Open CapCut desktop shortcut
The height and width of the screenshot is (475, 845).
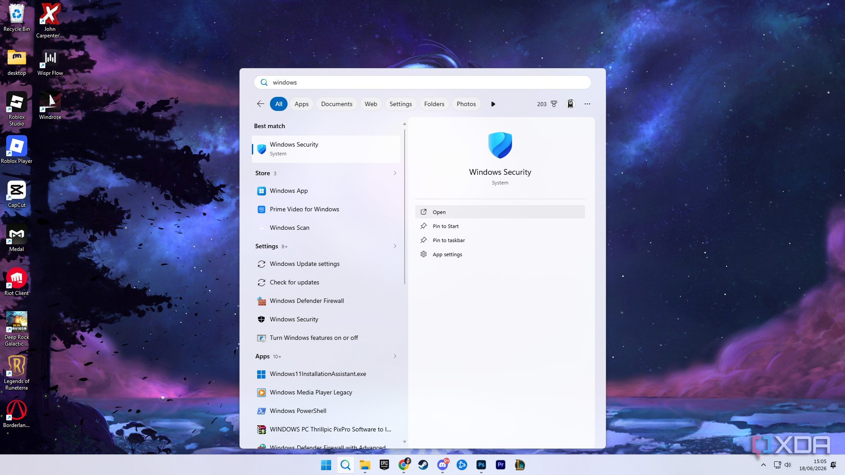17,194
